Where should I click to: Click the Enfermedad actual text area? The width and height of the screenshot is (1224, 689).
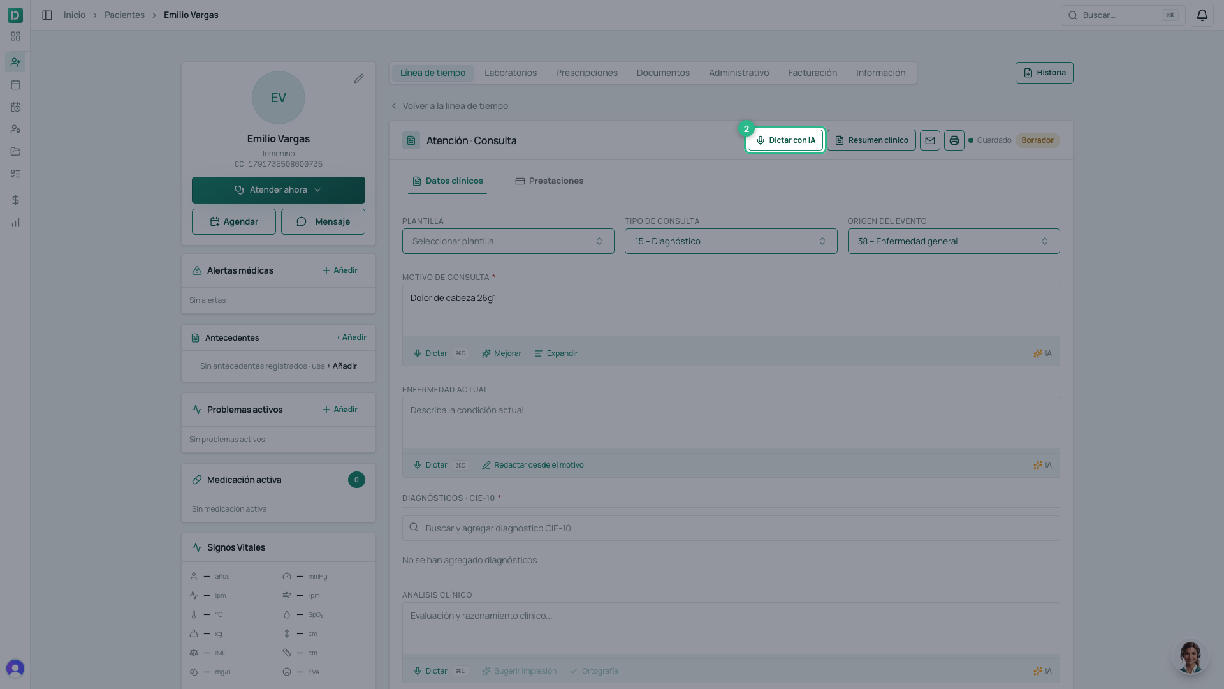[731, 423]
